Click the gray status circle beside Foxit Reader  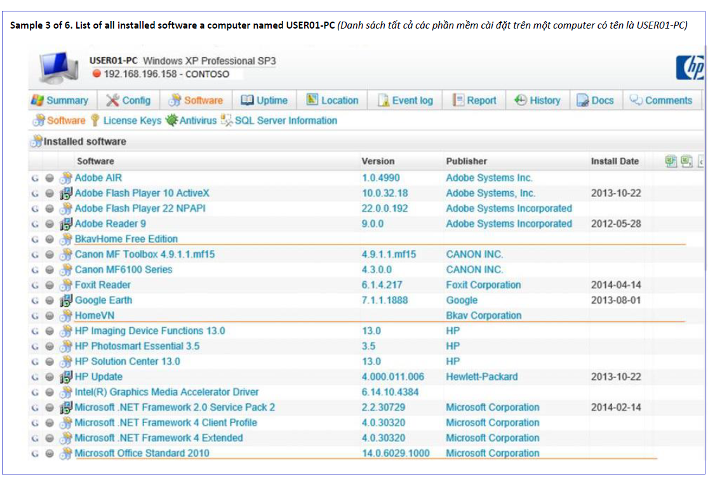tap(50, 285)
